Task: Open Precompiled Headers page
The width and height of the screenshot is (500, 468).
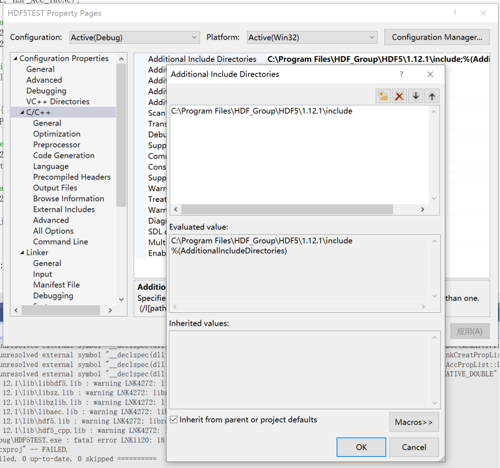Action: 72,177
